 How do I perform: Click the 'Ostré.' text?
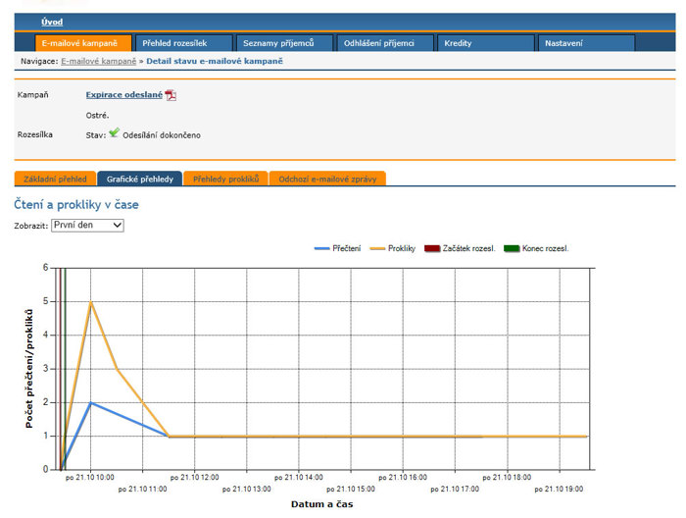coord(97,115)
